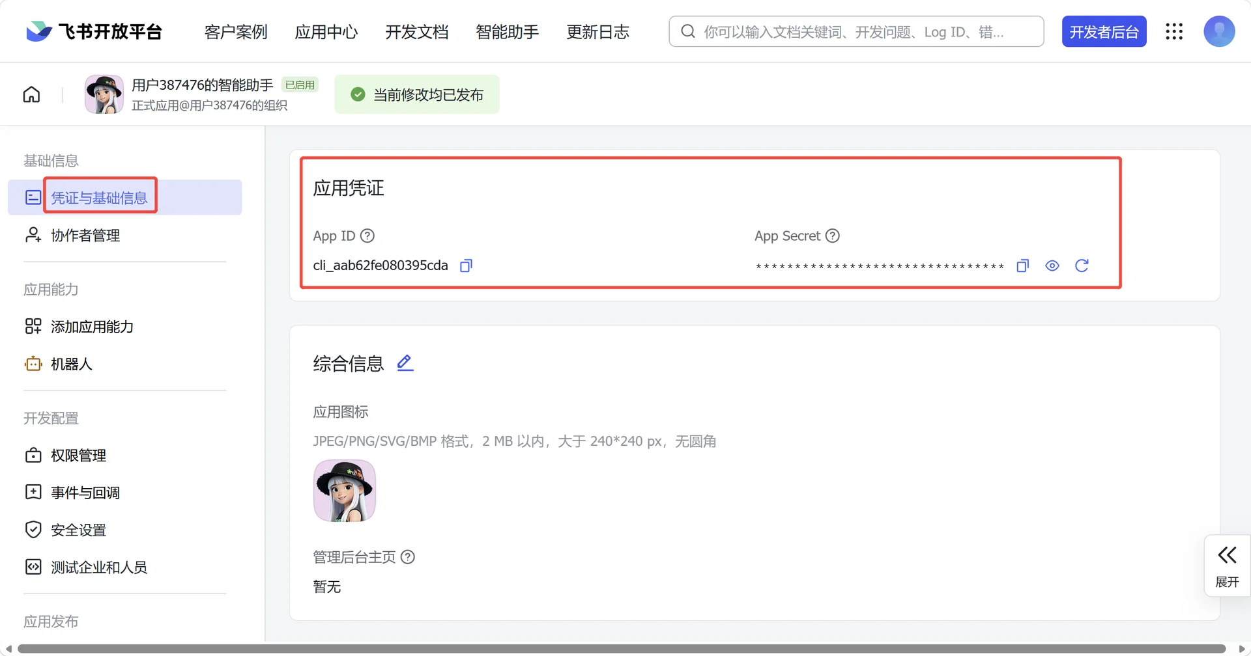Open the 客户案例 menu

[x=236, y=32]
